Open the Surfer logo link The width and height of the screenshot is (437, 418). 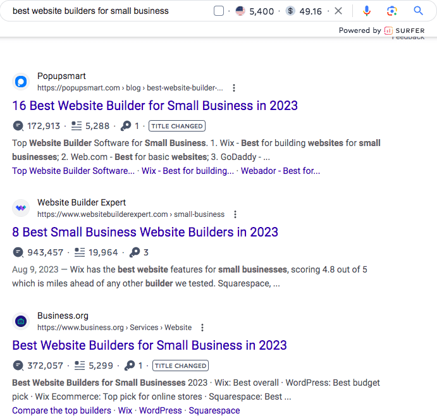click(x=404, y=30)
